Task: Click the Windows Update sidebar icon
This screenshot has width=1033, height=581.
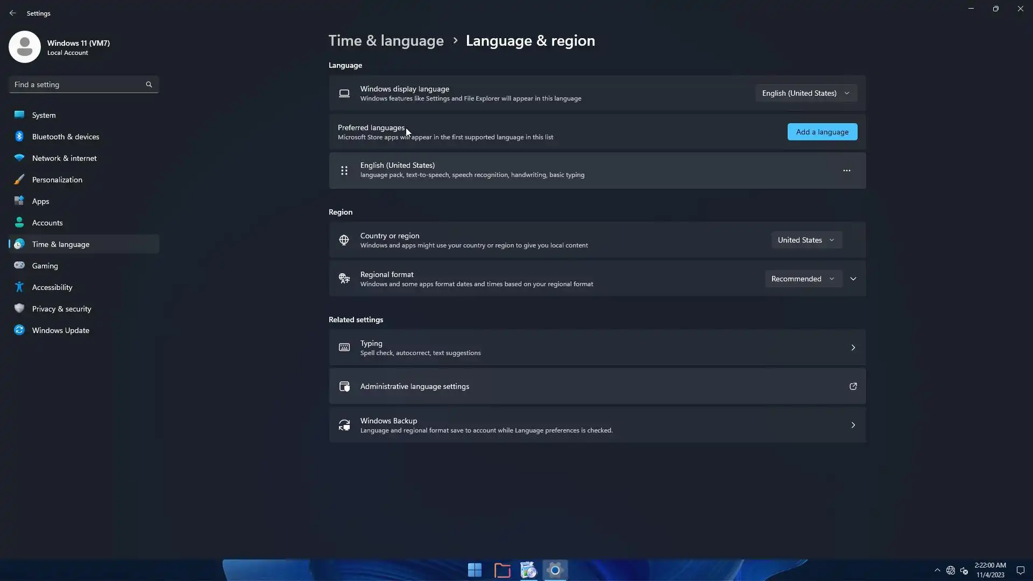Action: [19, 330]
